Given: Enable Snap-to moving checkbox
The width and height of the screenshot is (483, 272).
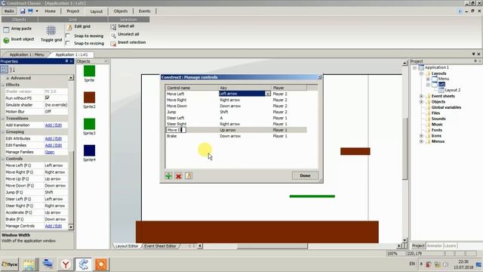Looking at the screenshot, I should click(68, 36).
